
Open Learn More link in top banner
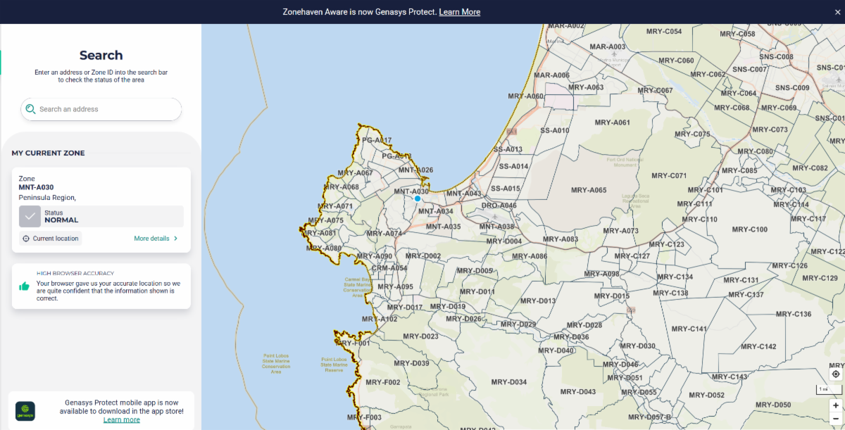(459, 12)
